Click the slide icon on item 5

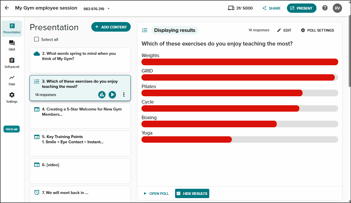(x=37, y=137)
